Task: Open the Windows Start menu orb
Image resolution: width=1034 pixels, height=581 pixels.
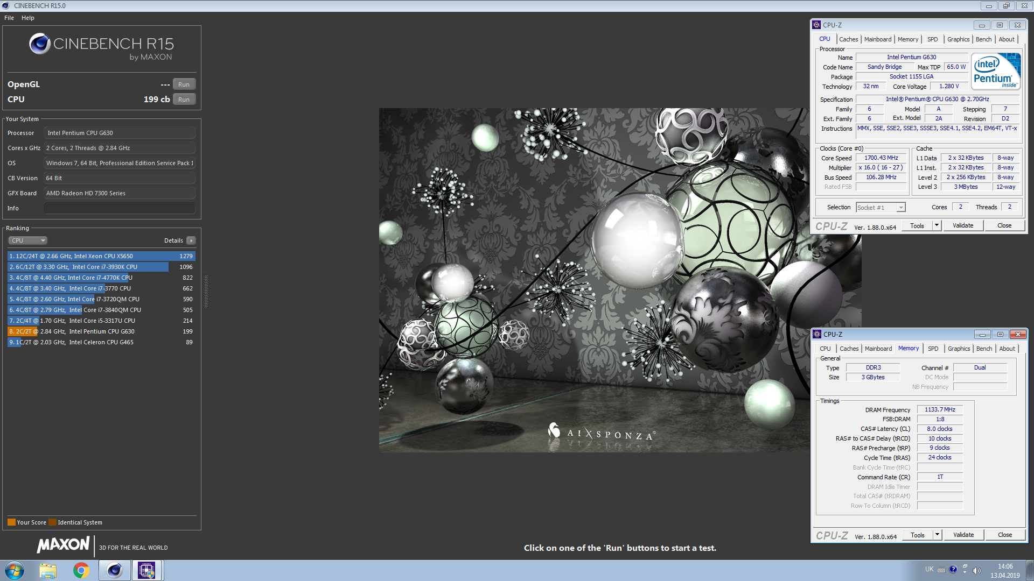Action: click(15, 570)
